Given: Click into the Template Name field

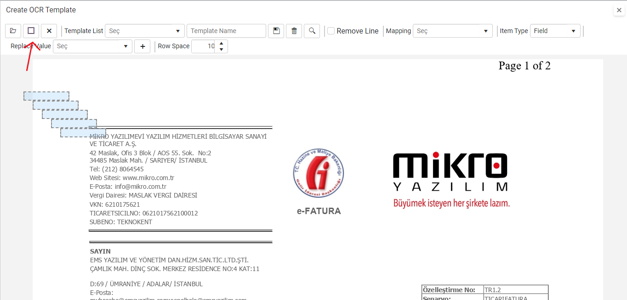Looking at the screenshot, I should pos(226,31).
